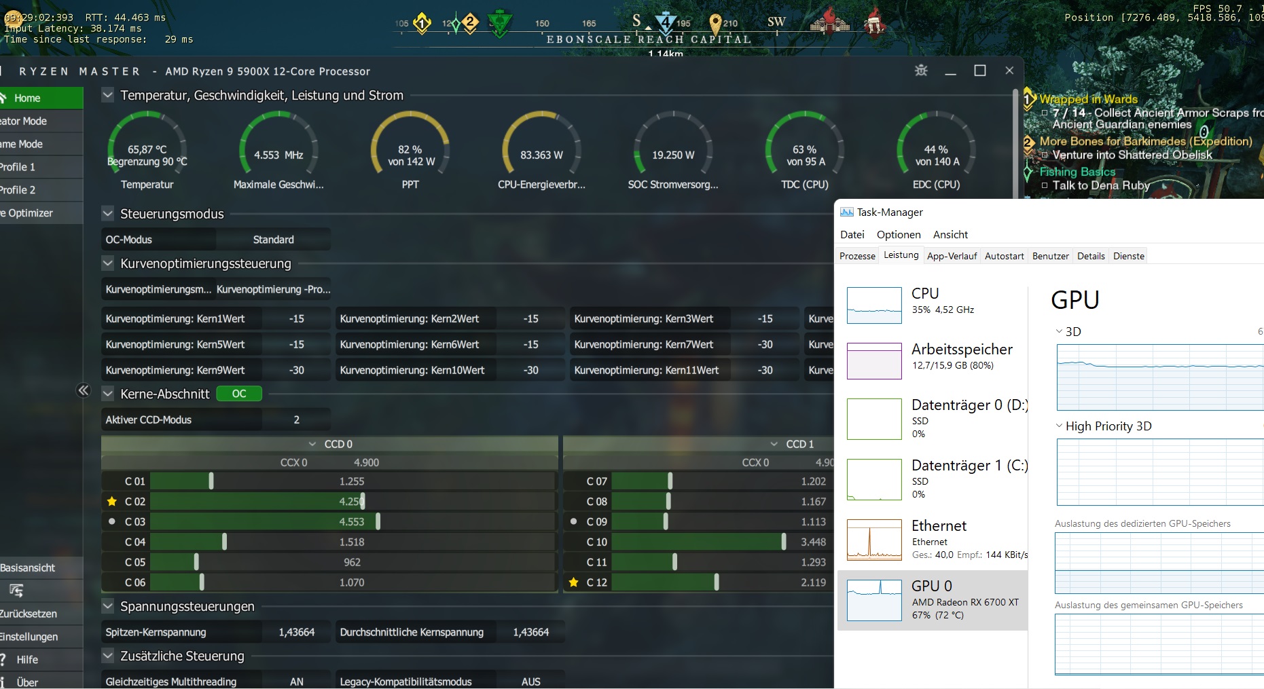Click Kern7Wert curve optimizer value -30
The height and width of the screenshot is (689, 1264).
pos(765,344)
